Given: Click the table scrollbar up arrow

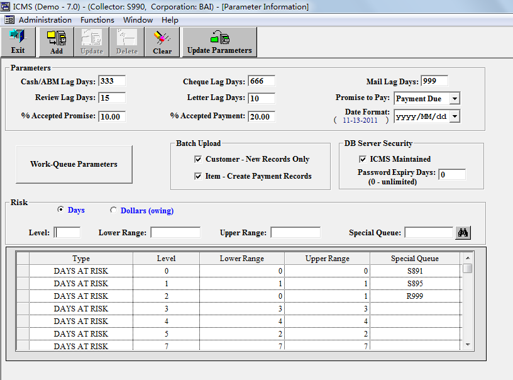Looking at the screenshot, I should 468,258.
